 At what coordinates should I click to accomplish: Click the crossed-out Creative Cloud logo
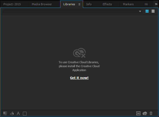pos(79,53)
